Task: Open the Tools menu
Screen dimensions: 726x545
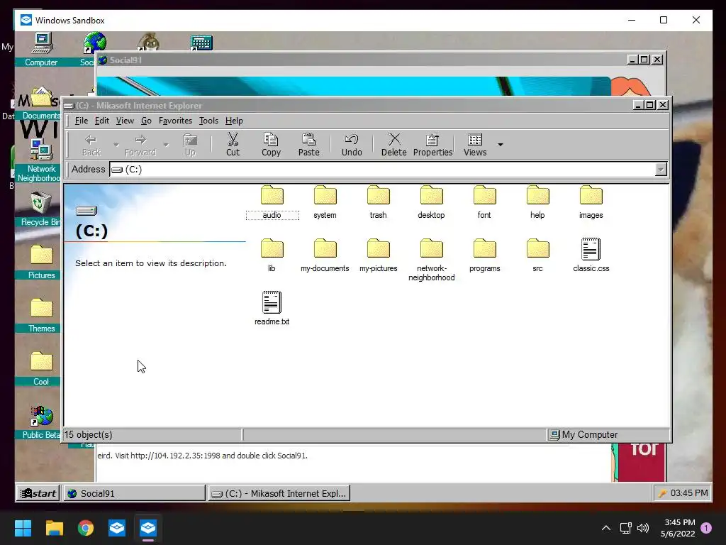Action: tap(208, 121)
